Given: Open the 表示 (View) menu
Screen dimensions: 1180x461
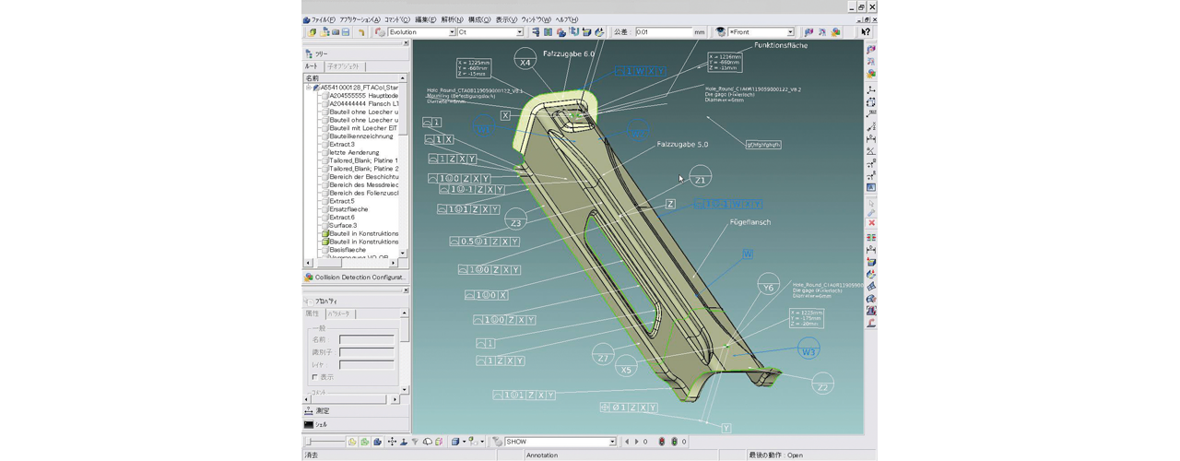Looking at the screenshot, I should point(505,19).
